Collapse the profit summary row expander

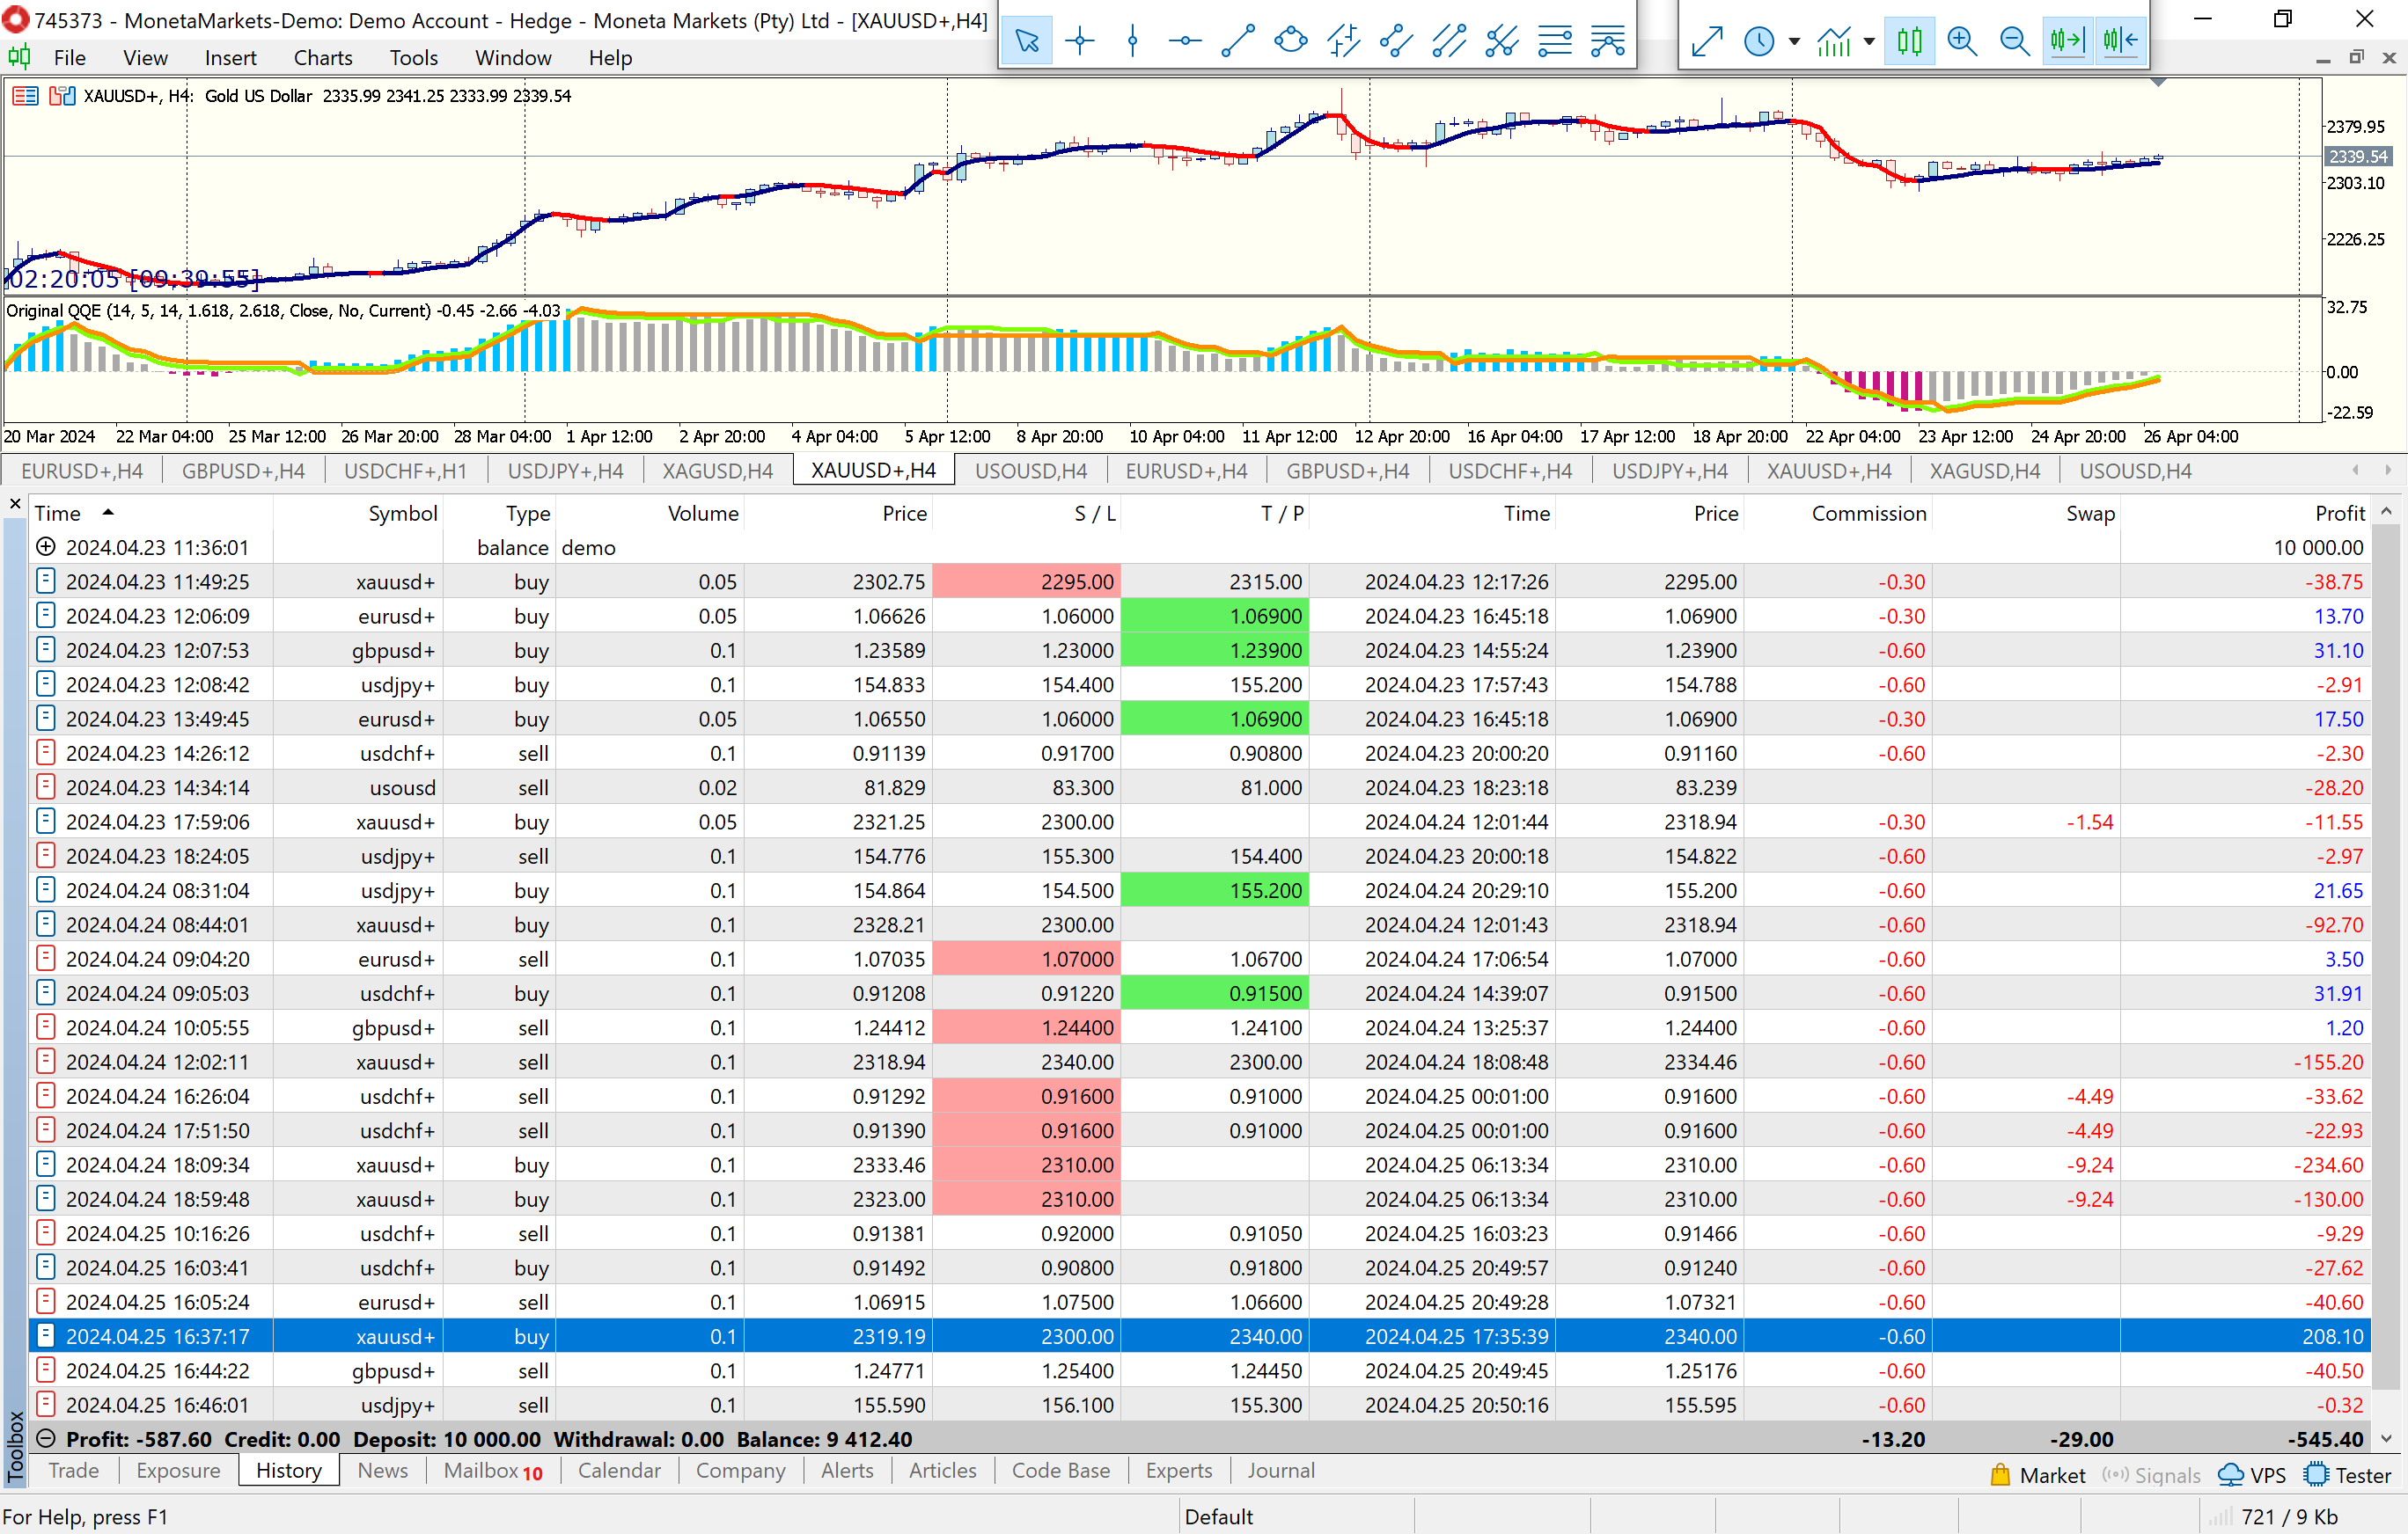[x=45, y=1439]
